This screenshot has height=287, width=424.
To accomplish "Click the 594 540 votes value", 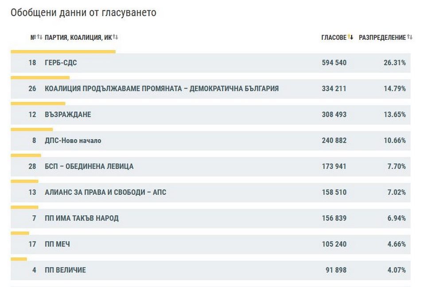I will tap(334, 63).
